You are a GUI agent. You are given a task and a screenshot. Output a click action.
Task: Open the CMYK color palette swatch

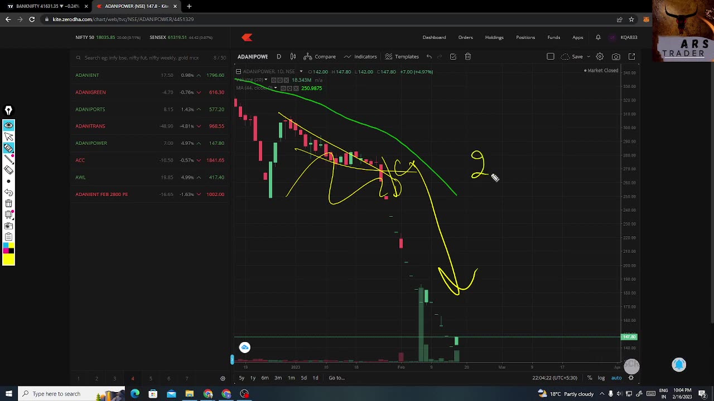click(x=8, y=248)
